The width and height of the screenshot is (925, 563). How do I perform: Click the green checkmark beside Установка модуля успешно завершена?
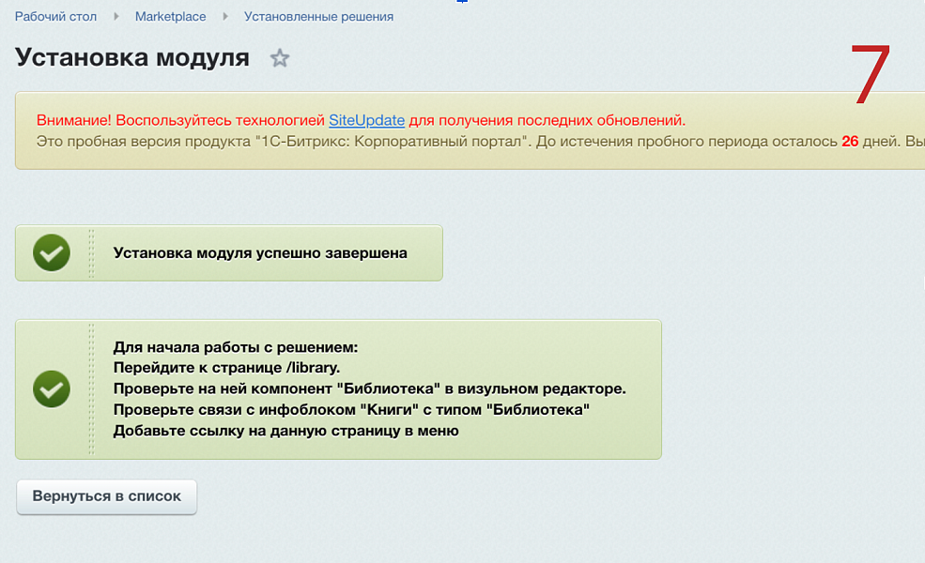coord(52,253)
